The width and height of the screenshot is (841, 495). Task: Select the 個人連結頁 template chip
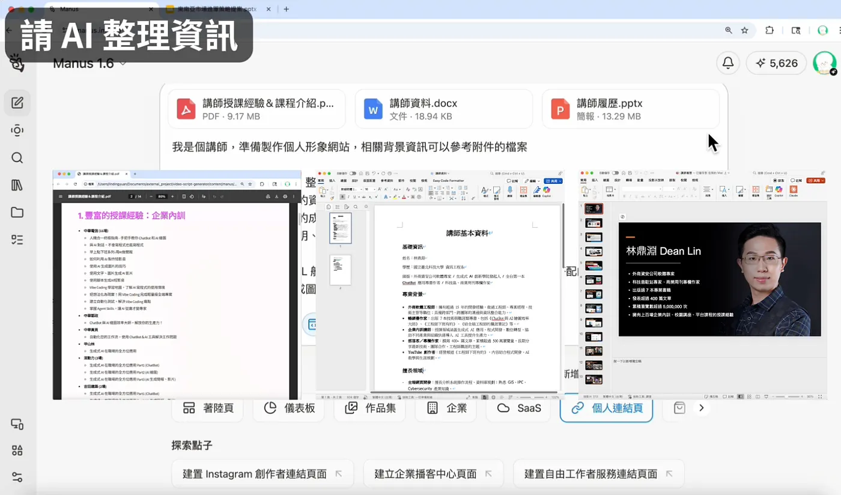coord(606,408)
